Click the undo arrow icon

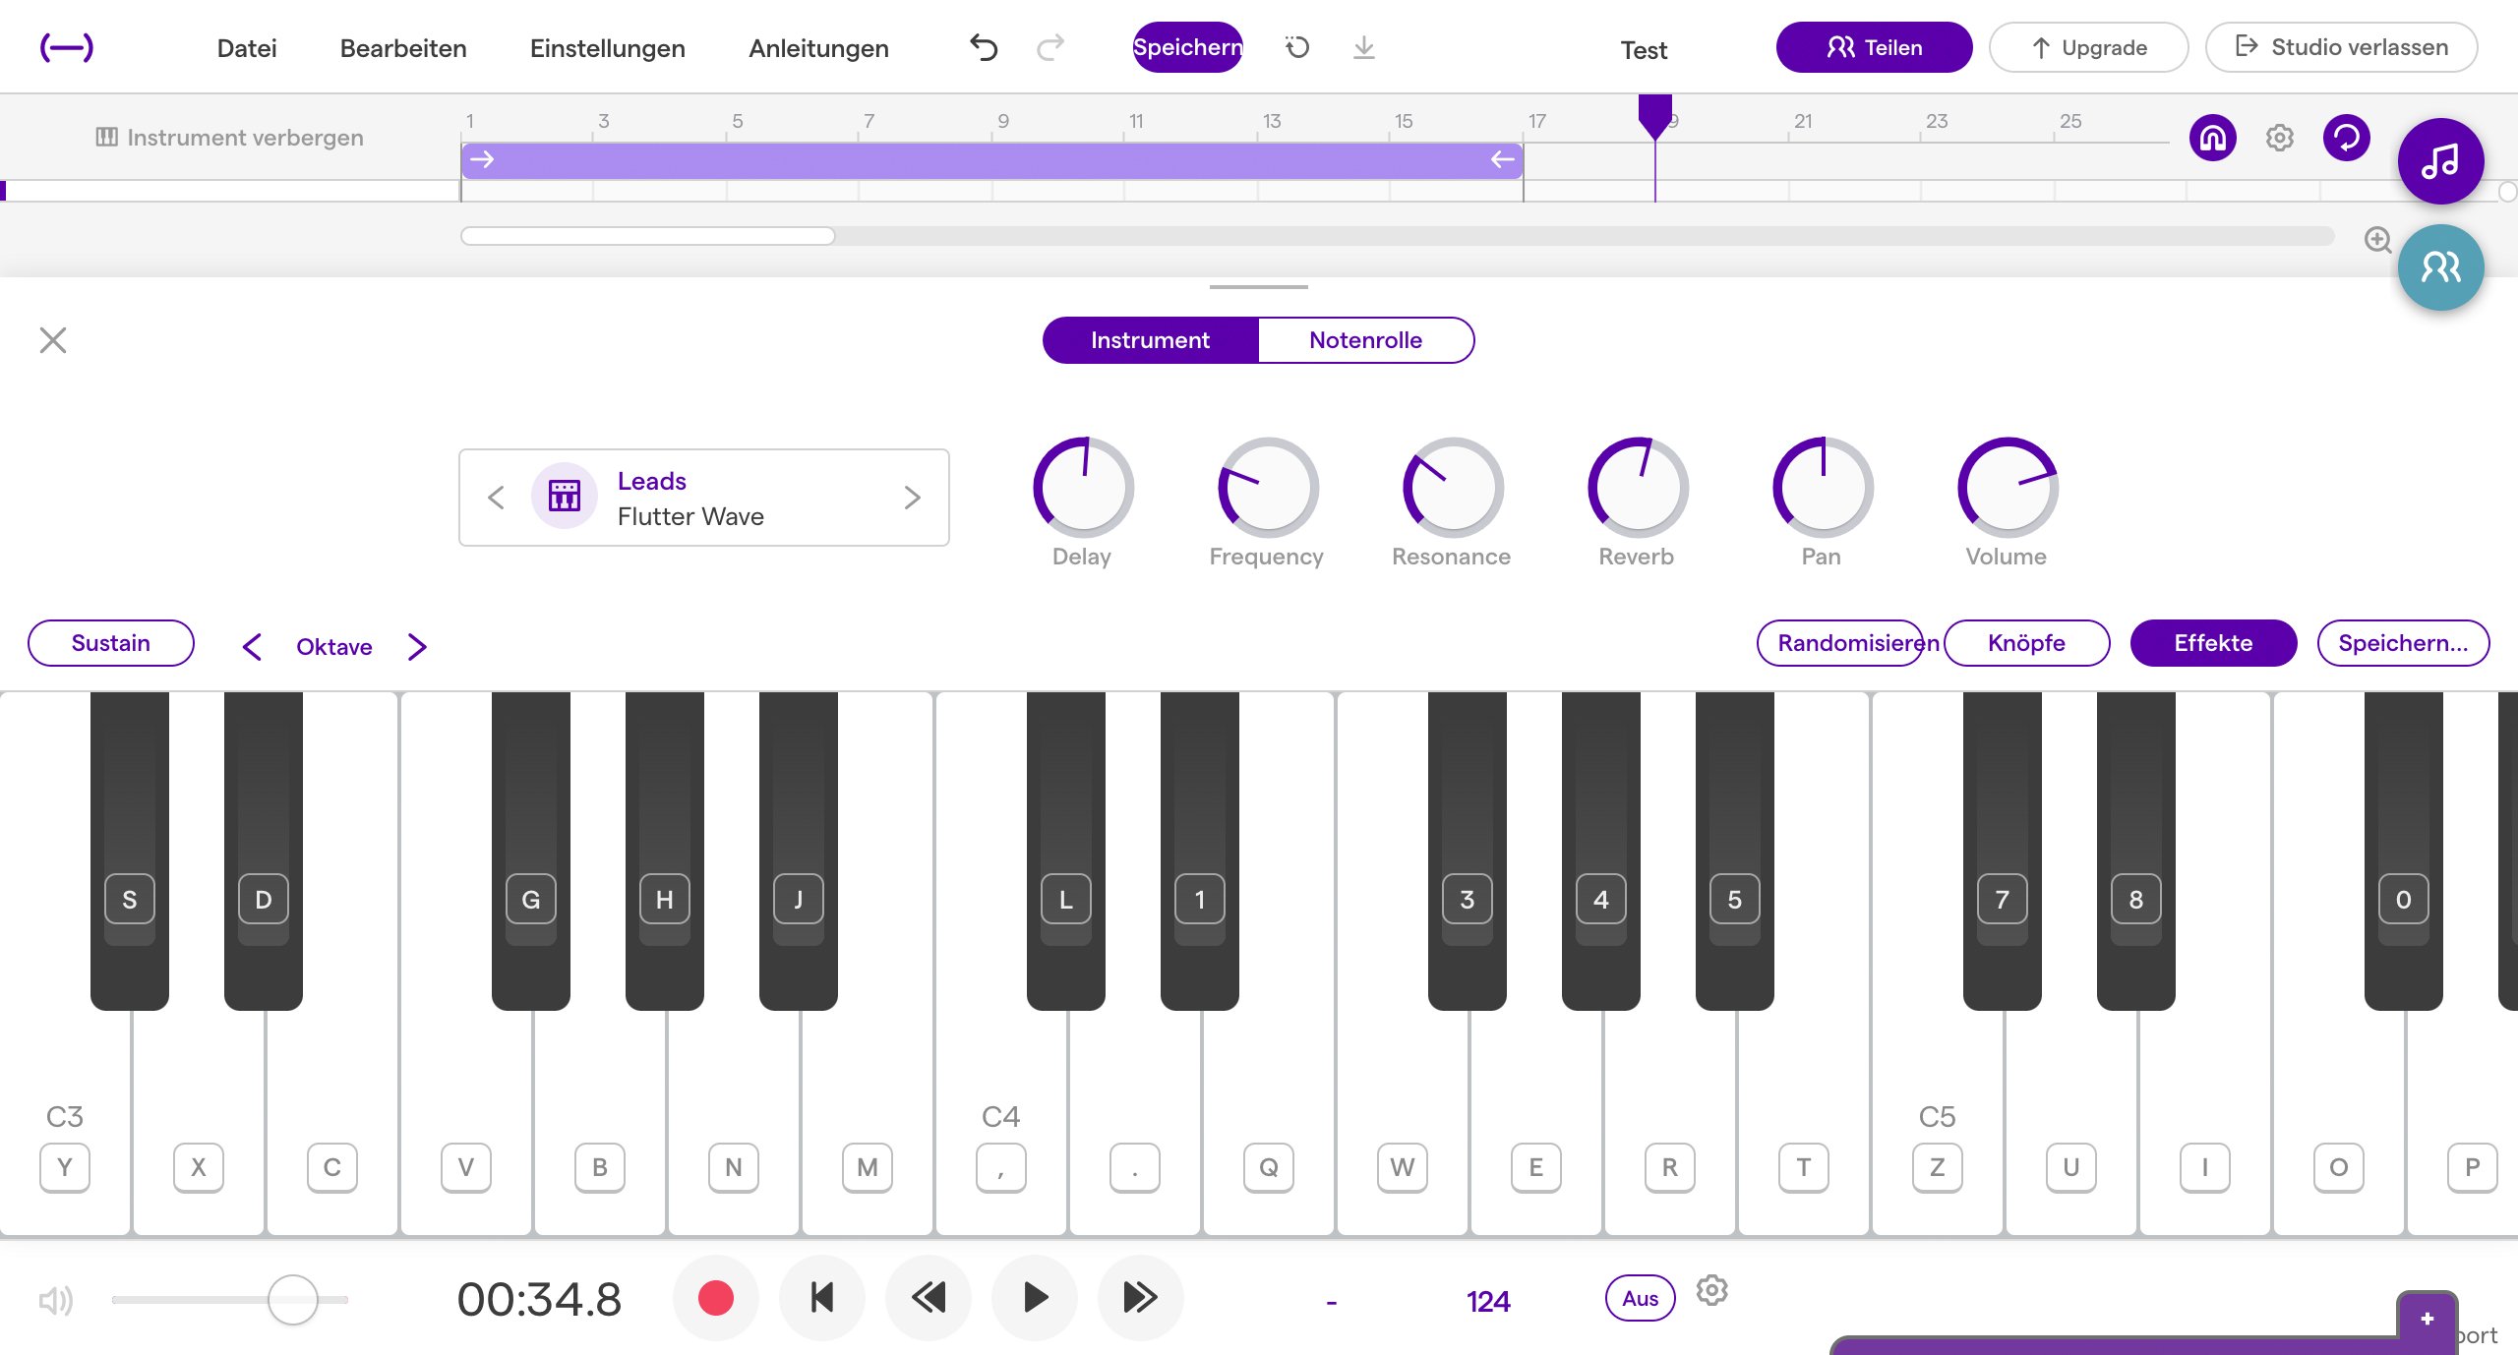coord(983,47)
